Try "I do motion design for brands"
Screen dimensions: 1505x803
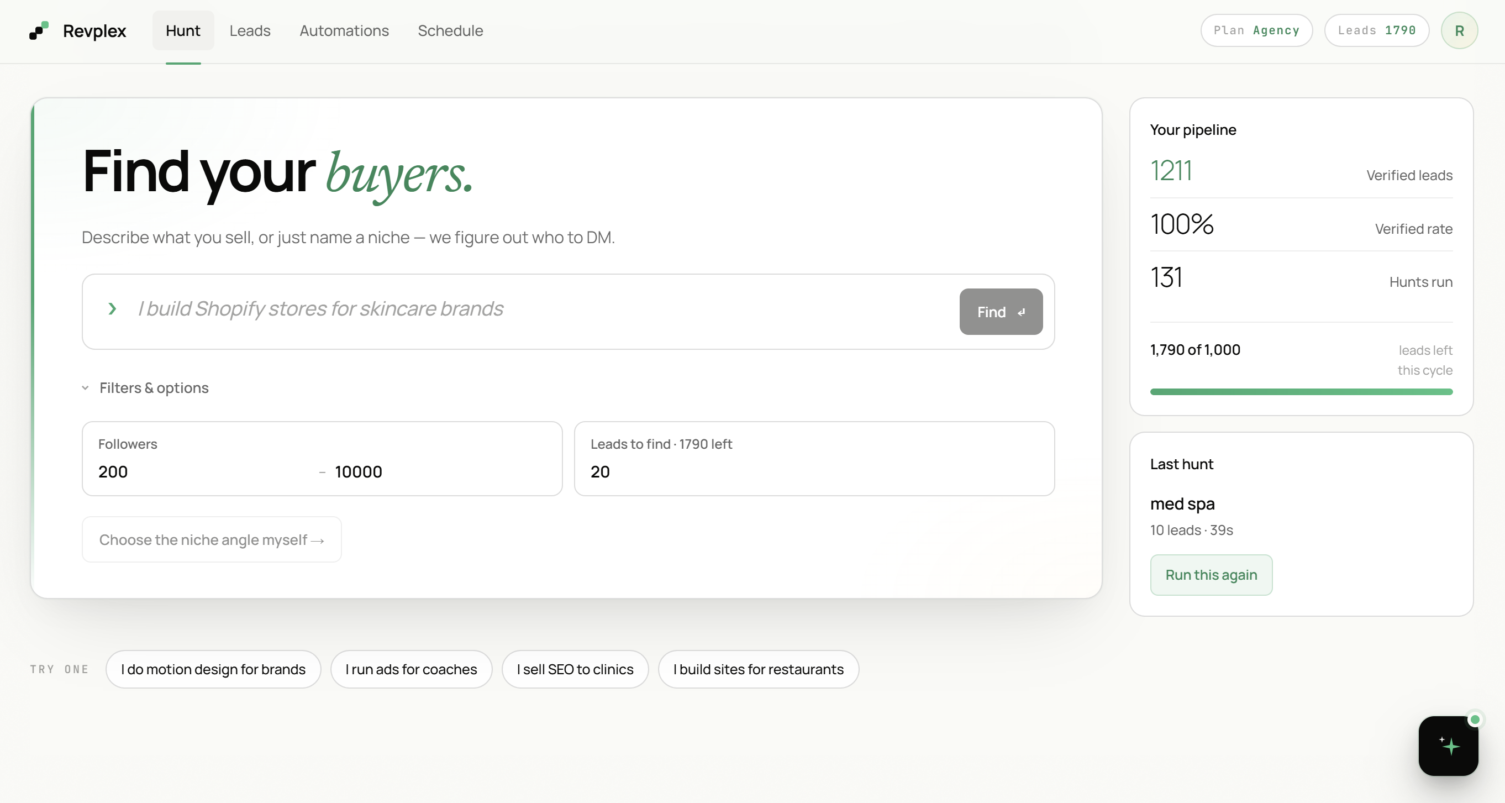click(x=213, y=669)
